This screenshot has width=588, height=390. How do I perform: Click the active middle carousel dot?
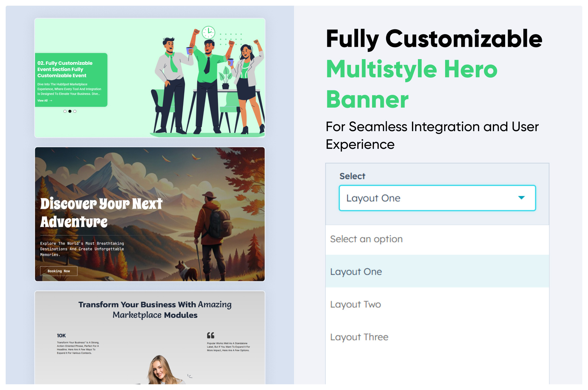point(70,111)
